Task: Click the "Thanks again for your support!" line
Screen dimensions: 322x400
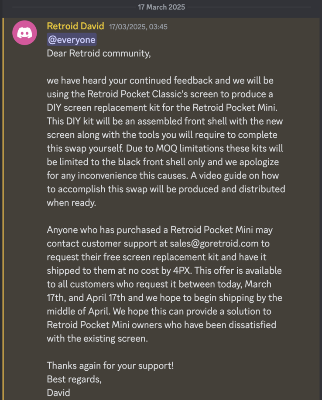Action: tap(110, 365)
